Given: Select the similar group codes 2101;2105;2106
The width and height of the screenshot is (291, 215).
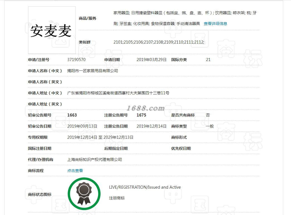Looking at the screenshot, I should click(159, 42).
